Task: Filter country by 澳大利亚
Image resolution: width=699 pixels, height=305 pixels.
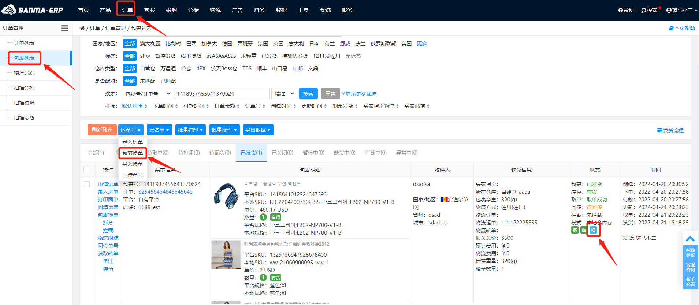Action: coord(150,44)
